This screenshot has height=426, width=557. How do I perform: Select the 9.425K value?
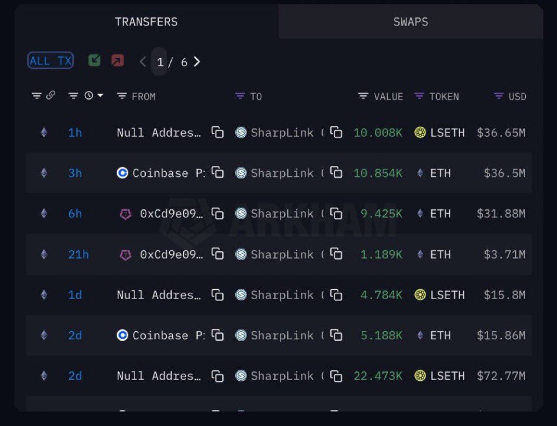click(382, 214)
